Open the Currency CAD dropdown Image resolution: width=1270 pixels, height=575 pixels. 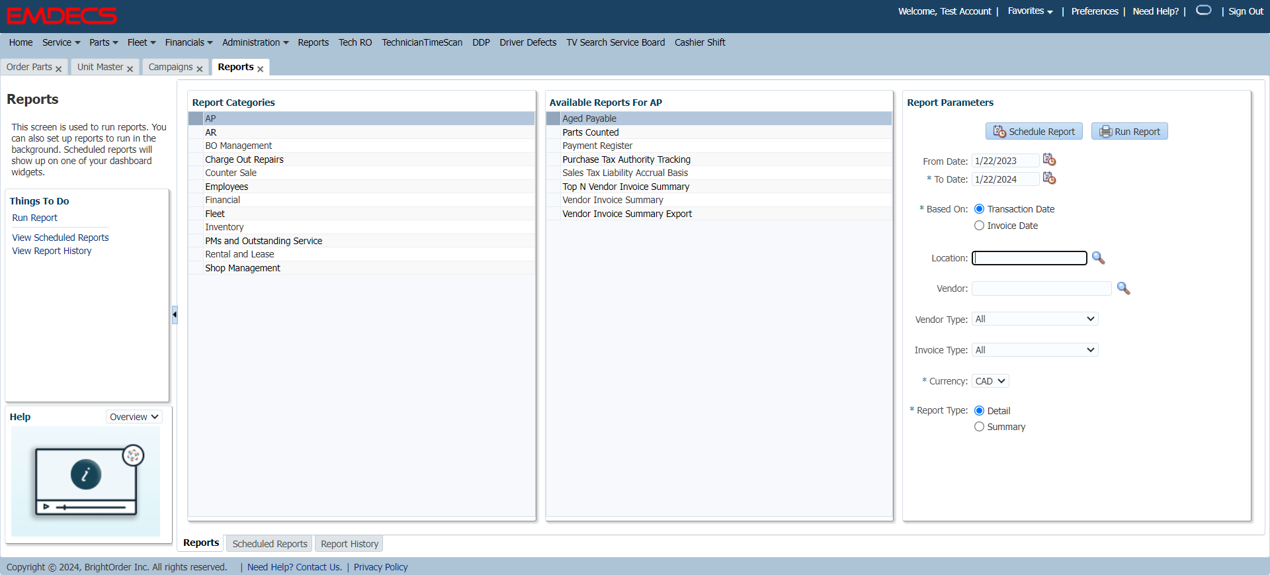pyautogui.click(x=990, y=381)
